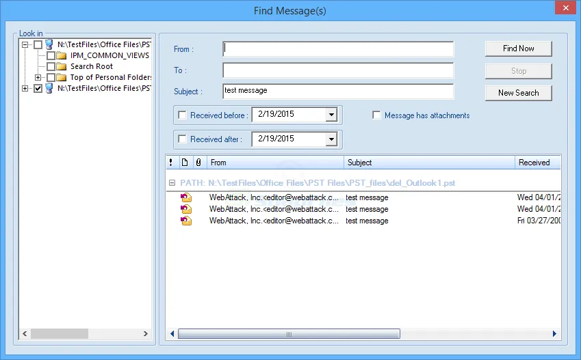Click the Stop button
The width and height of the screenshot is (581, 360).
pyautogui.click(x=518, y=71)
